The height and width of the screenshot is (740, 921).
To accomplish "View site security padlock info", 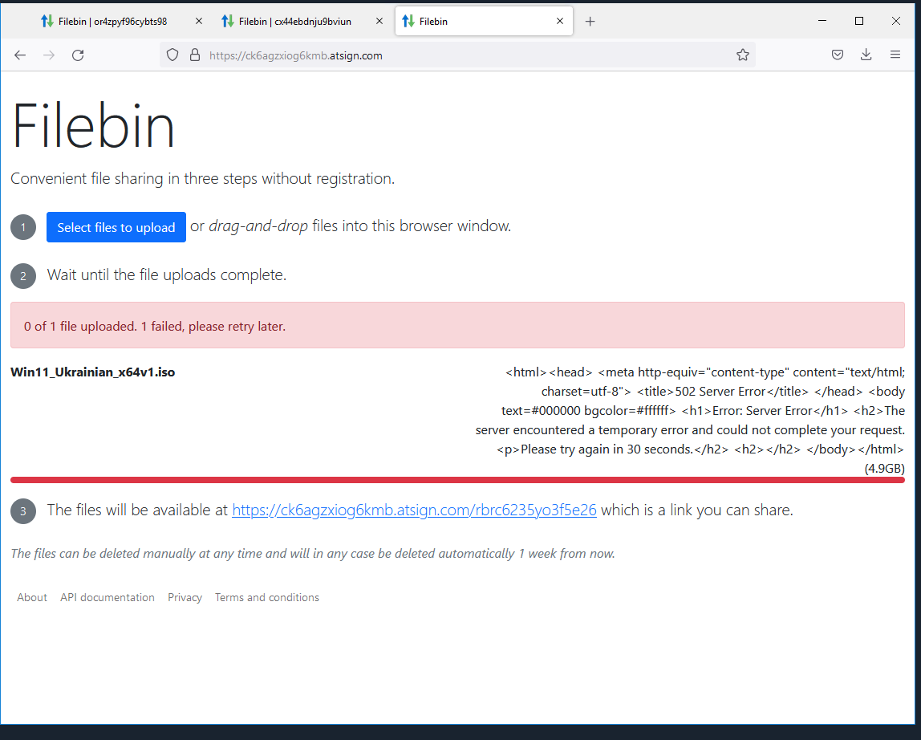I will tap(195, 55).
